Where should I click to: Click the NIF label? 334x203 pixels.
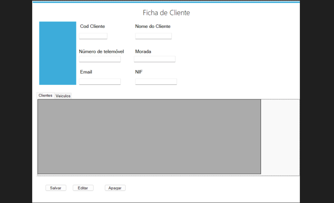(139, 72)
